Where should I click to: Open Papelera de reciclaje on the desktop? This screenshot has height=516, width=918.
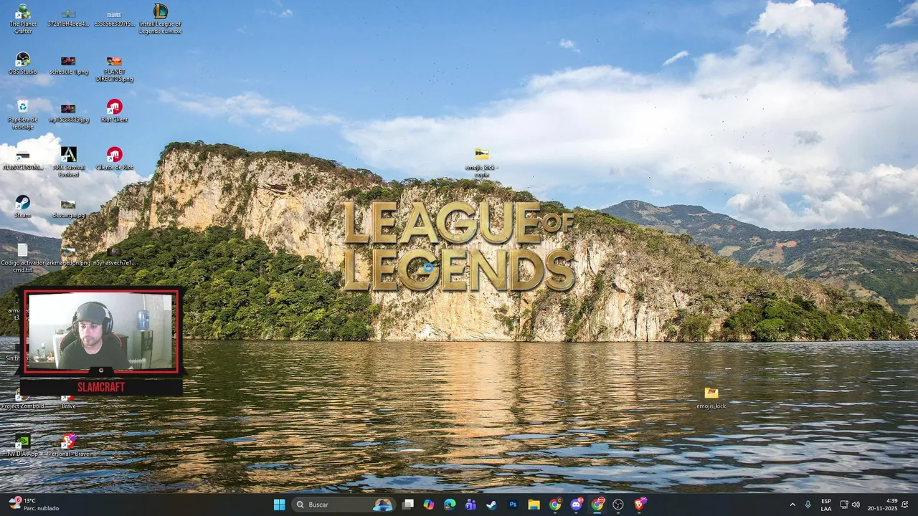[23, 115]
